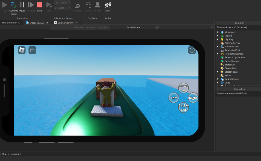The image size is (261, 161).
Task: Pause the running simulation
Action: (22, 7)
